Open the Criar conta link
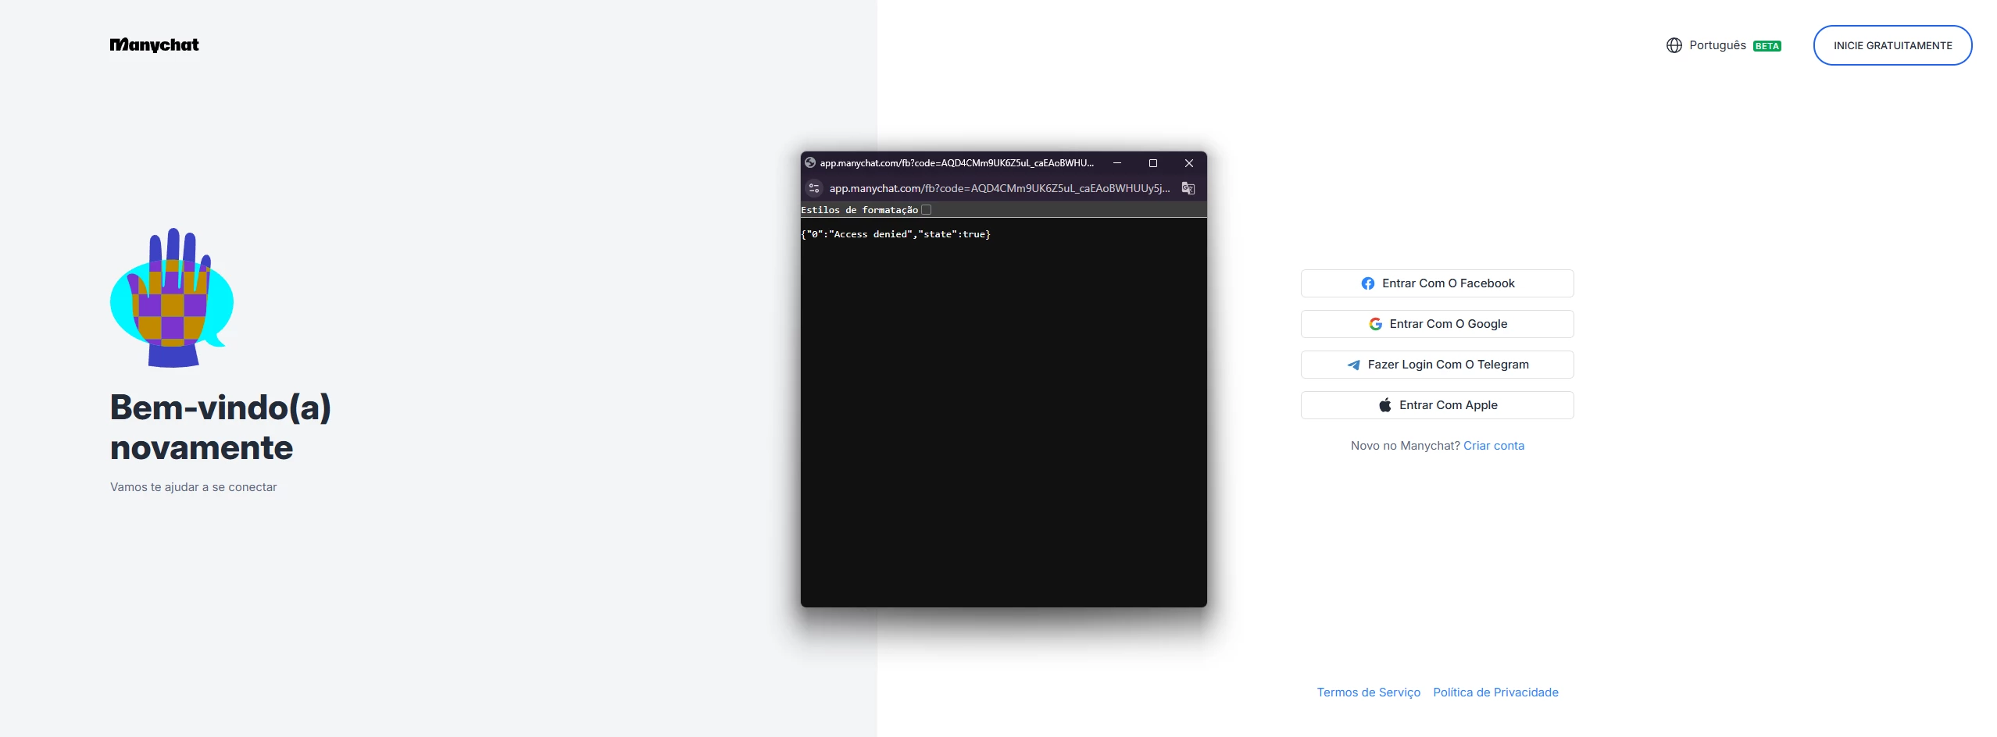1997x737 pixels. tap(1494, 446)
